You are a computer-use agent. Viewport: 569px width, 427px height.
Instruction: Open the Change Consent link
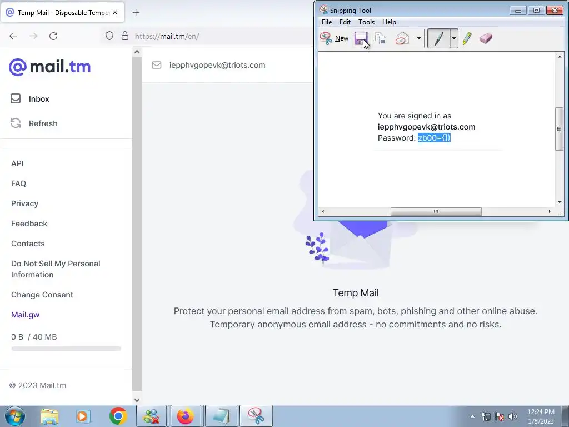pyautogui.click(x=42, y=295)
